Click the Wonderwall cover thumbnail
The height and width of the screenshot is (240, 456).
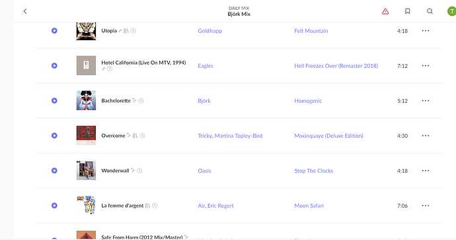86,170
